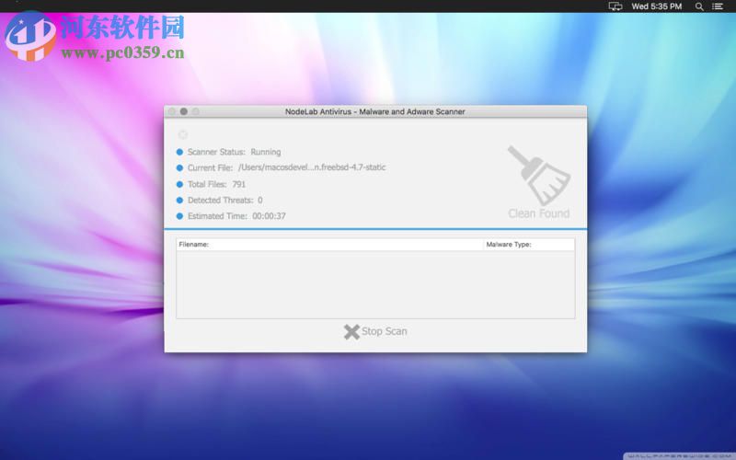Click the Malware Type column header
The image size is (736, 460).
click(529, 245)
